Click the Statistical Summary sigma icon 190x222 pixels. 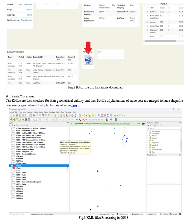108,116
